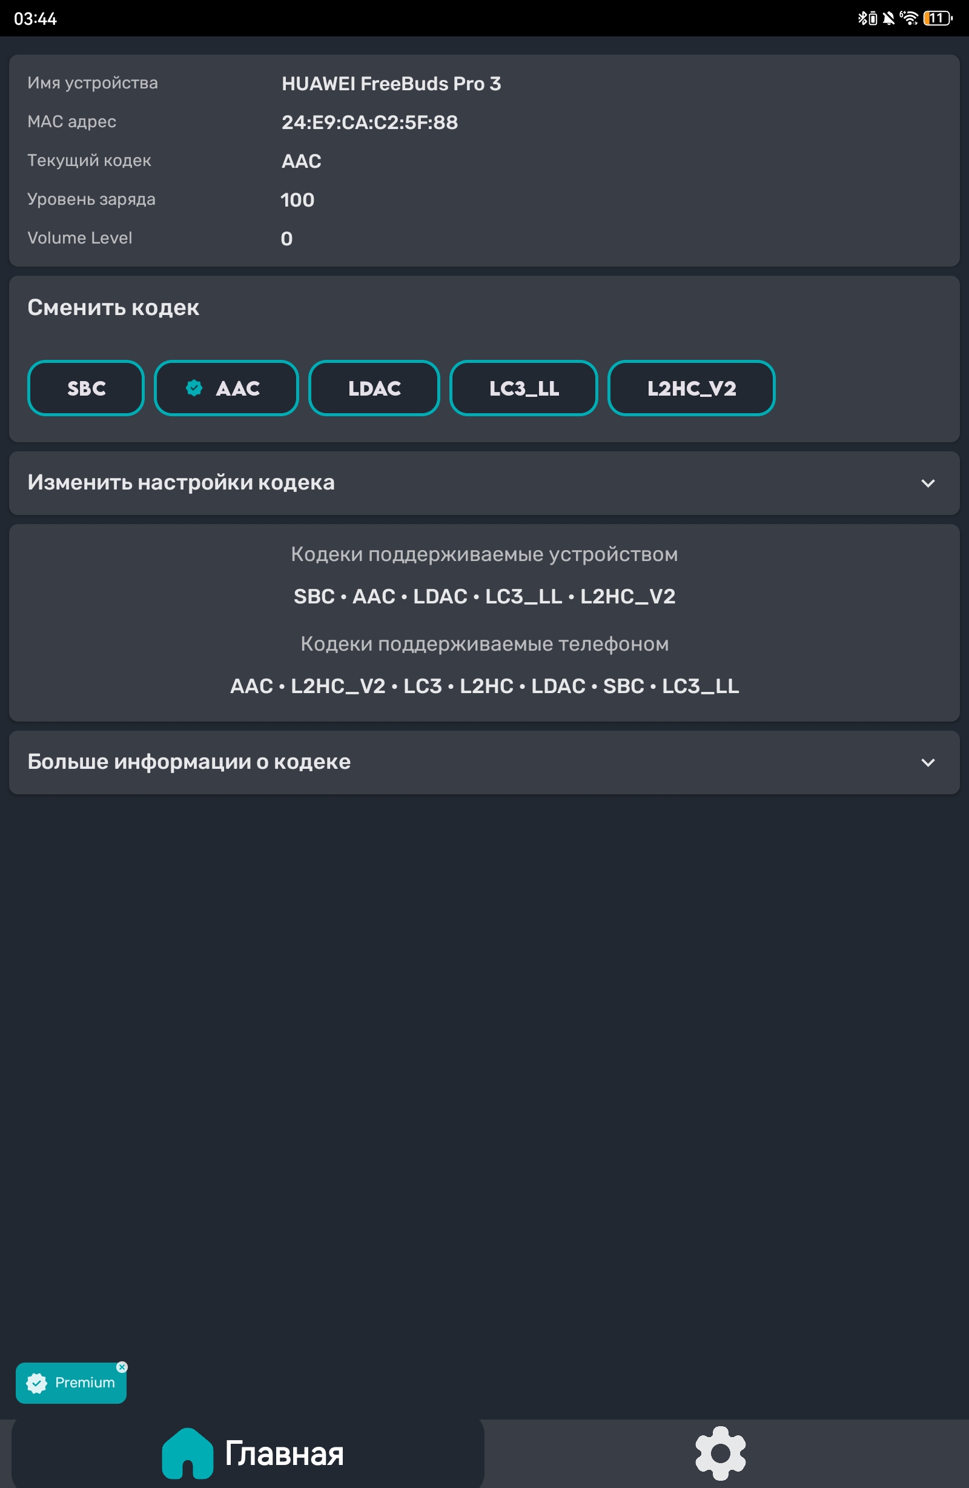Expand "Больше информации о кодеке" section
Image resolution: width=969 pixels, height=1488 pixels.
[484, 763]
